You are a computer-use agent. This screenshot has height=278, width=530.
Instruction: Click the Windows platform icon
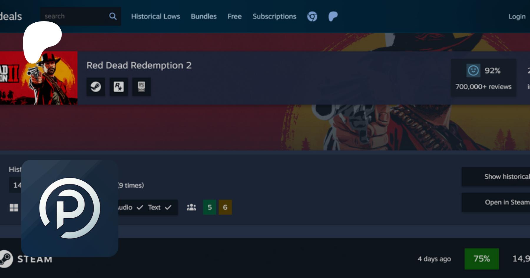tap(14, 208)
